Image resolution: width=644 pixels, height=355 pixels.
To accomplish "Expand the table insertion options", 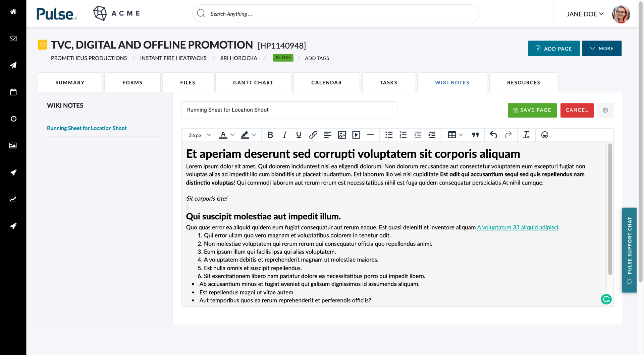I will 461,135.
